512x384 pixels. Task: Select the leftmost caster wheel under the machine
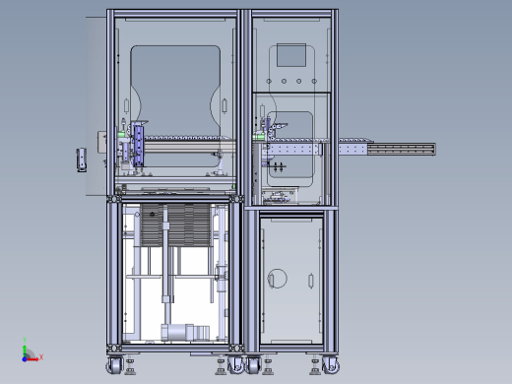pos(114,365)
